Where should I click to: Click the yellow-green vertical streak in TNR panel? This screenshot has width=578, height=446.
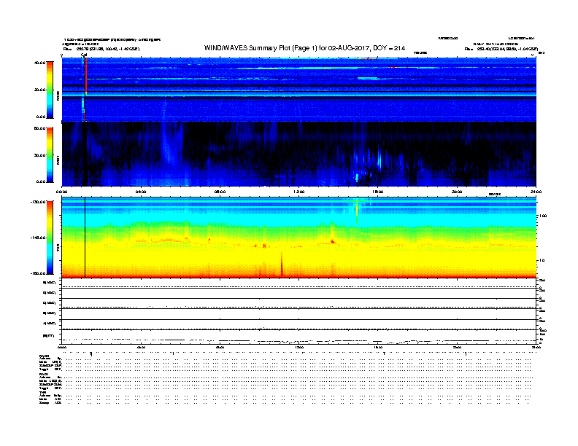(x=356, y=211)
